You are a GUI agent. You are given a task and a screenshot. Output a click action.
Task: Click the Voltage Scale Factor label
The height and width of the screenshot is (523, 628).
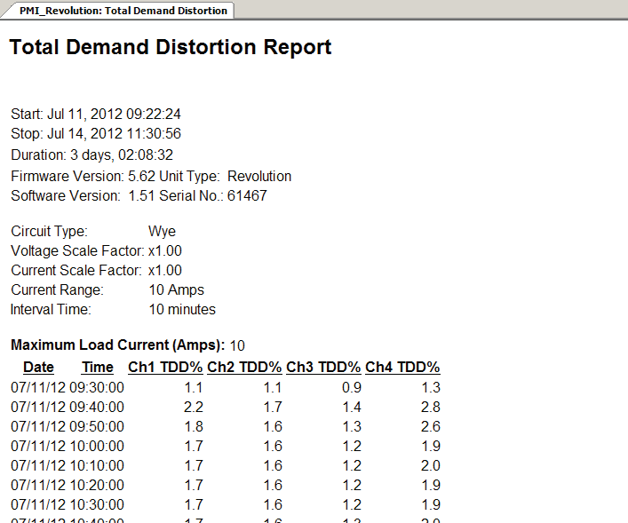[x=77, y=251]
